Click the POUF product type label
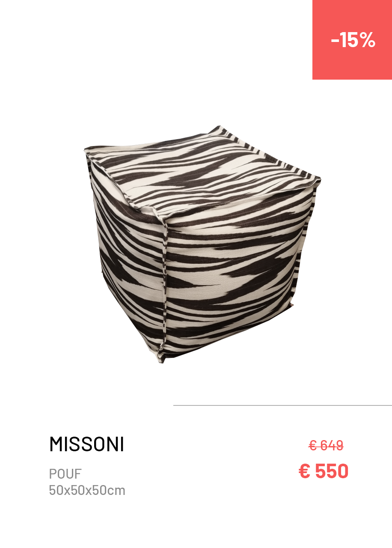 (65, 474)
